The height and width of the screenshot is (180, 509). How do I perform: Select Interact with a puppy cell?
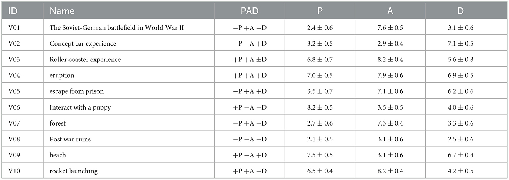(x=80, y=107)
